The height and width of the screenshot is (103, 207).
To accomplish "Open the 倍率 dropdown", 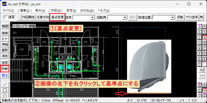I will (93, 17).
